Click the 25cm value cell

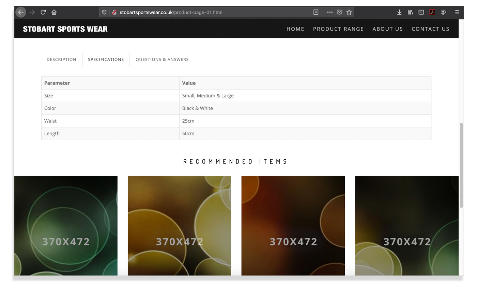click(305, 121)
